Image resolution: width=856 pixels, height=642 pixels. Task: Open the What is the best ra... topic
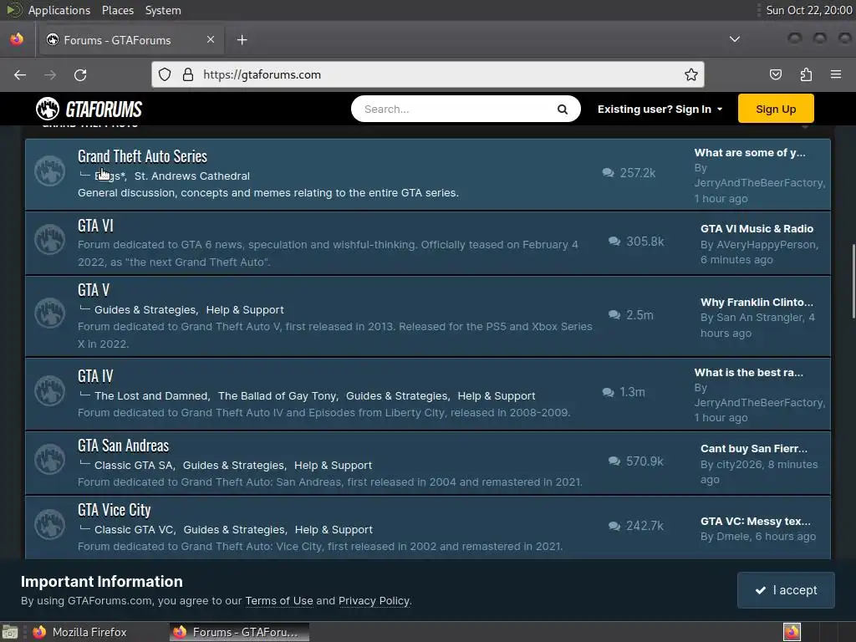(748, 372)
